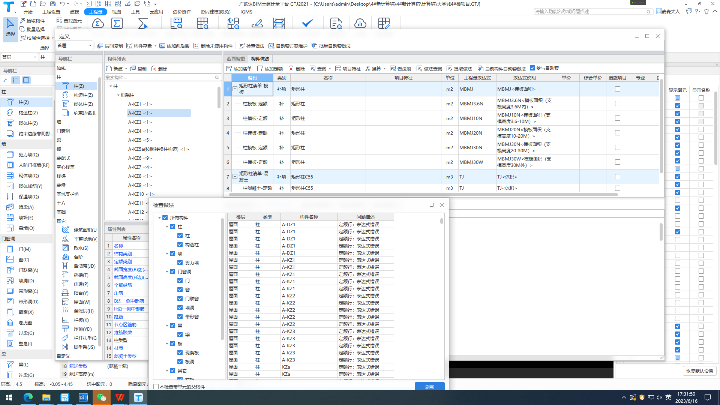Select 剪力墙(Q) in left navigation
The height and width of the screenshot is (405, 720).
tap(28, 154)
